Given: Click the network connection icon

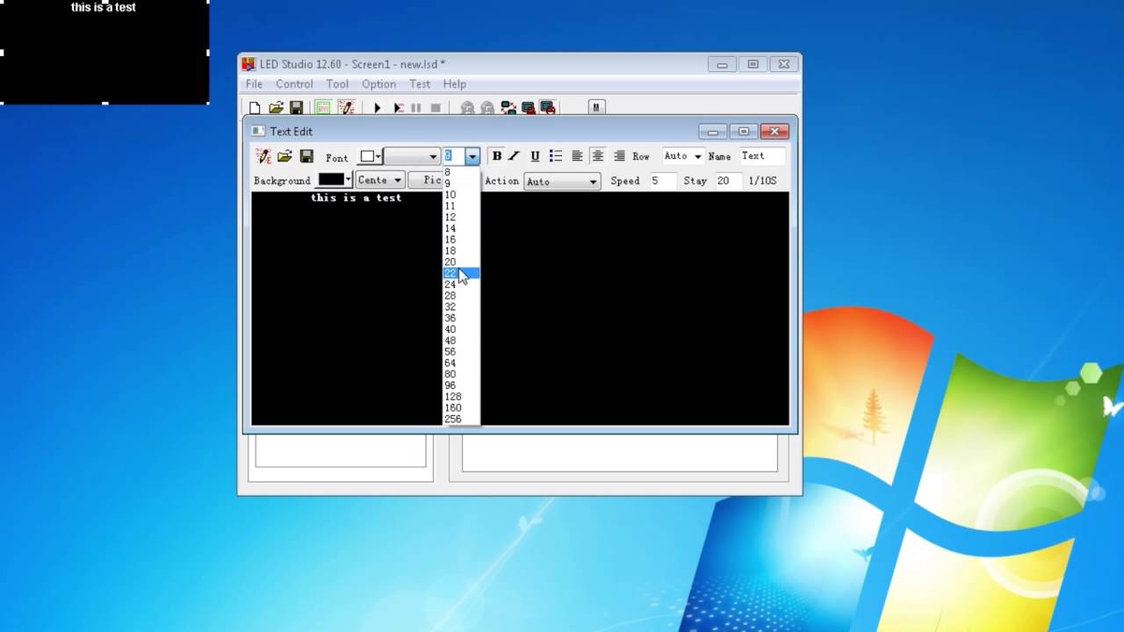Looking at the screenshot, I should point(508,108).
